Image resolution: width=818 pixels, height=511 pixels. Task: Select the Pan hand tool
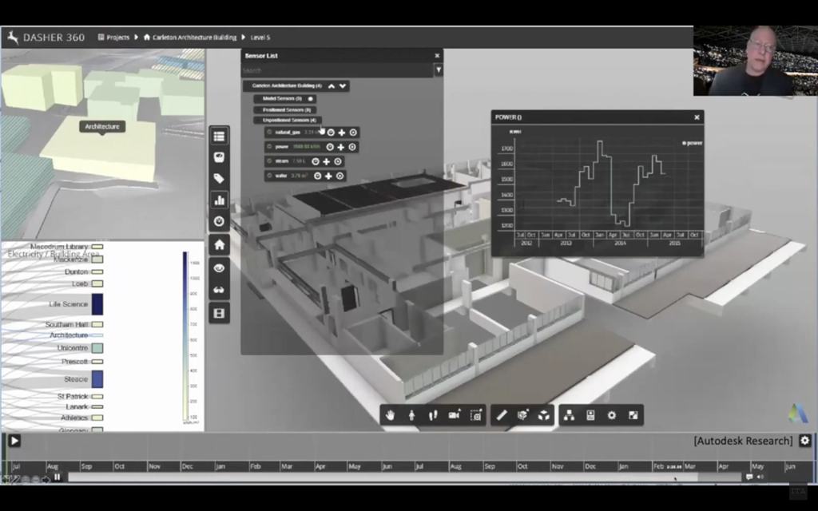point(391,415)
